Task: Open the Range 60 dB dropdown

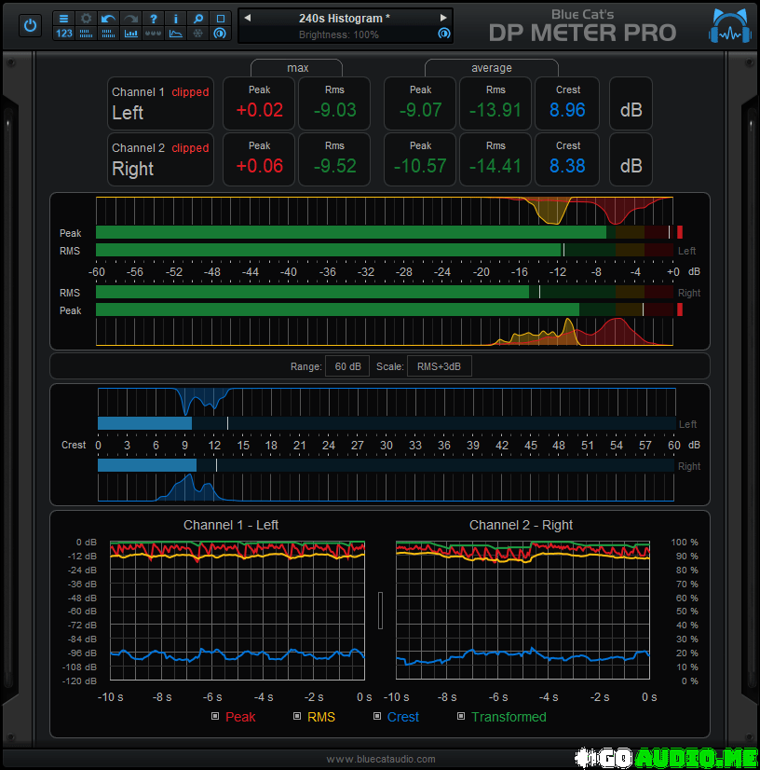Action: pos(347,366)
